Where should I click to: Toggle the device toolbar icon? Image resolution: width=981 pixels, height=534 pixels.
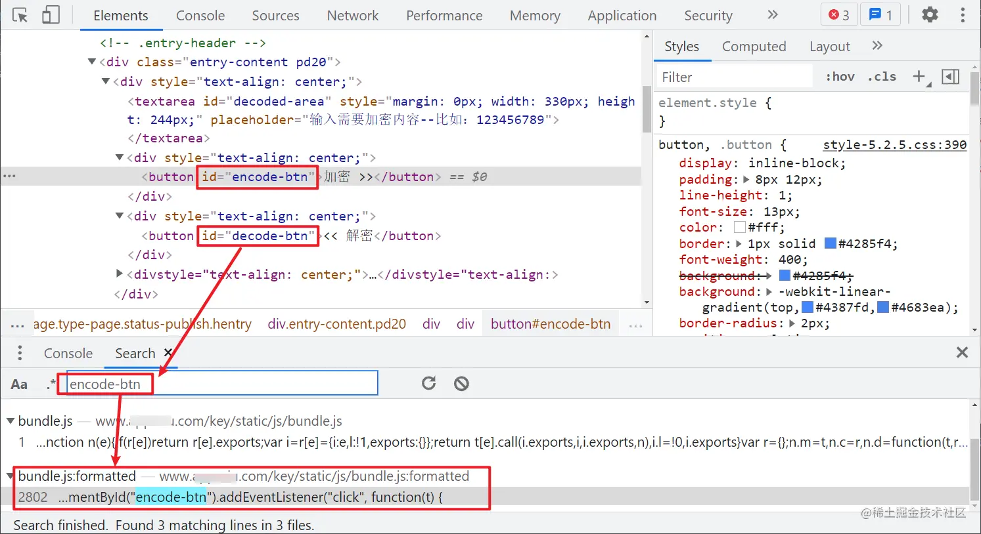click(51, 15)
